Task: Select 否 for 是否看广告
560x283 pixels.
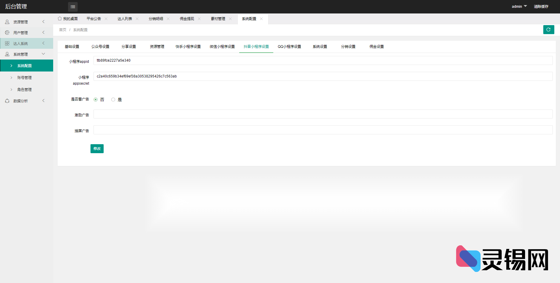Action: (96, 100)
